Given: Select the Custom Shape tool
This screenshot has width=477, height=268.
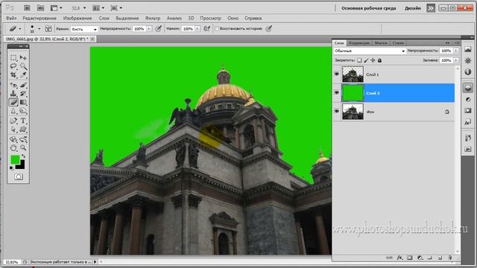Looking at the screenshot, I should [x=23, y=130].
